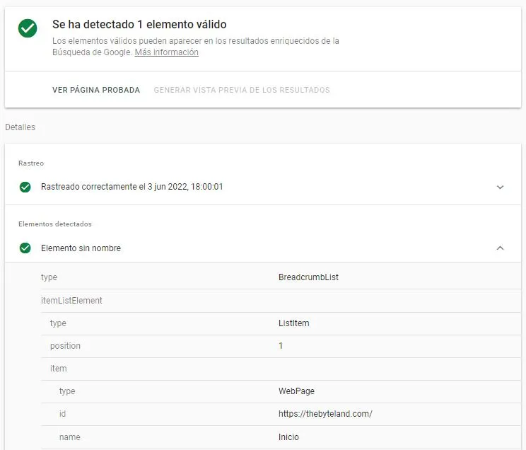Click VER PÁGINA PROBADA button
Screen dimensions: 526x450
96,90
